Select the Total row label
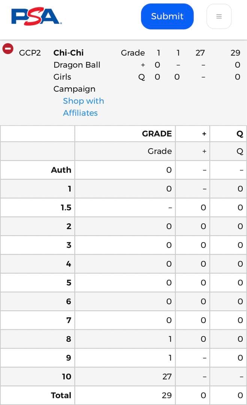The width and height of the screenshot is (247, 405). pyautogui.click(x=61, y=395)
